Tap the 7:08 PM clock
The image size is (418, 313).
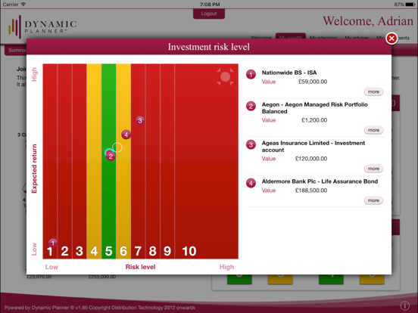tap(210, 5)
